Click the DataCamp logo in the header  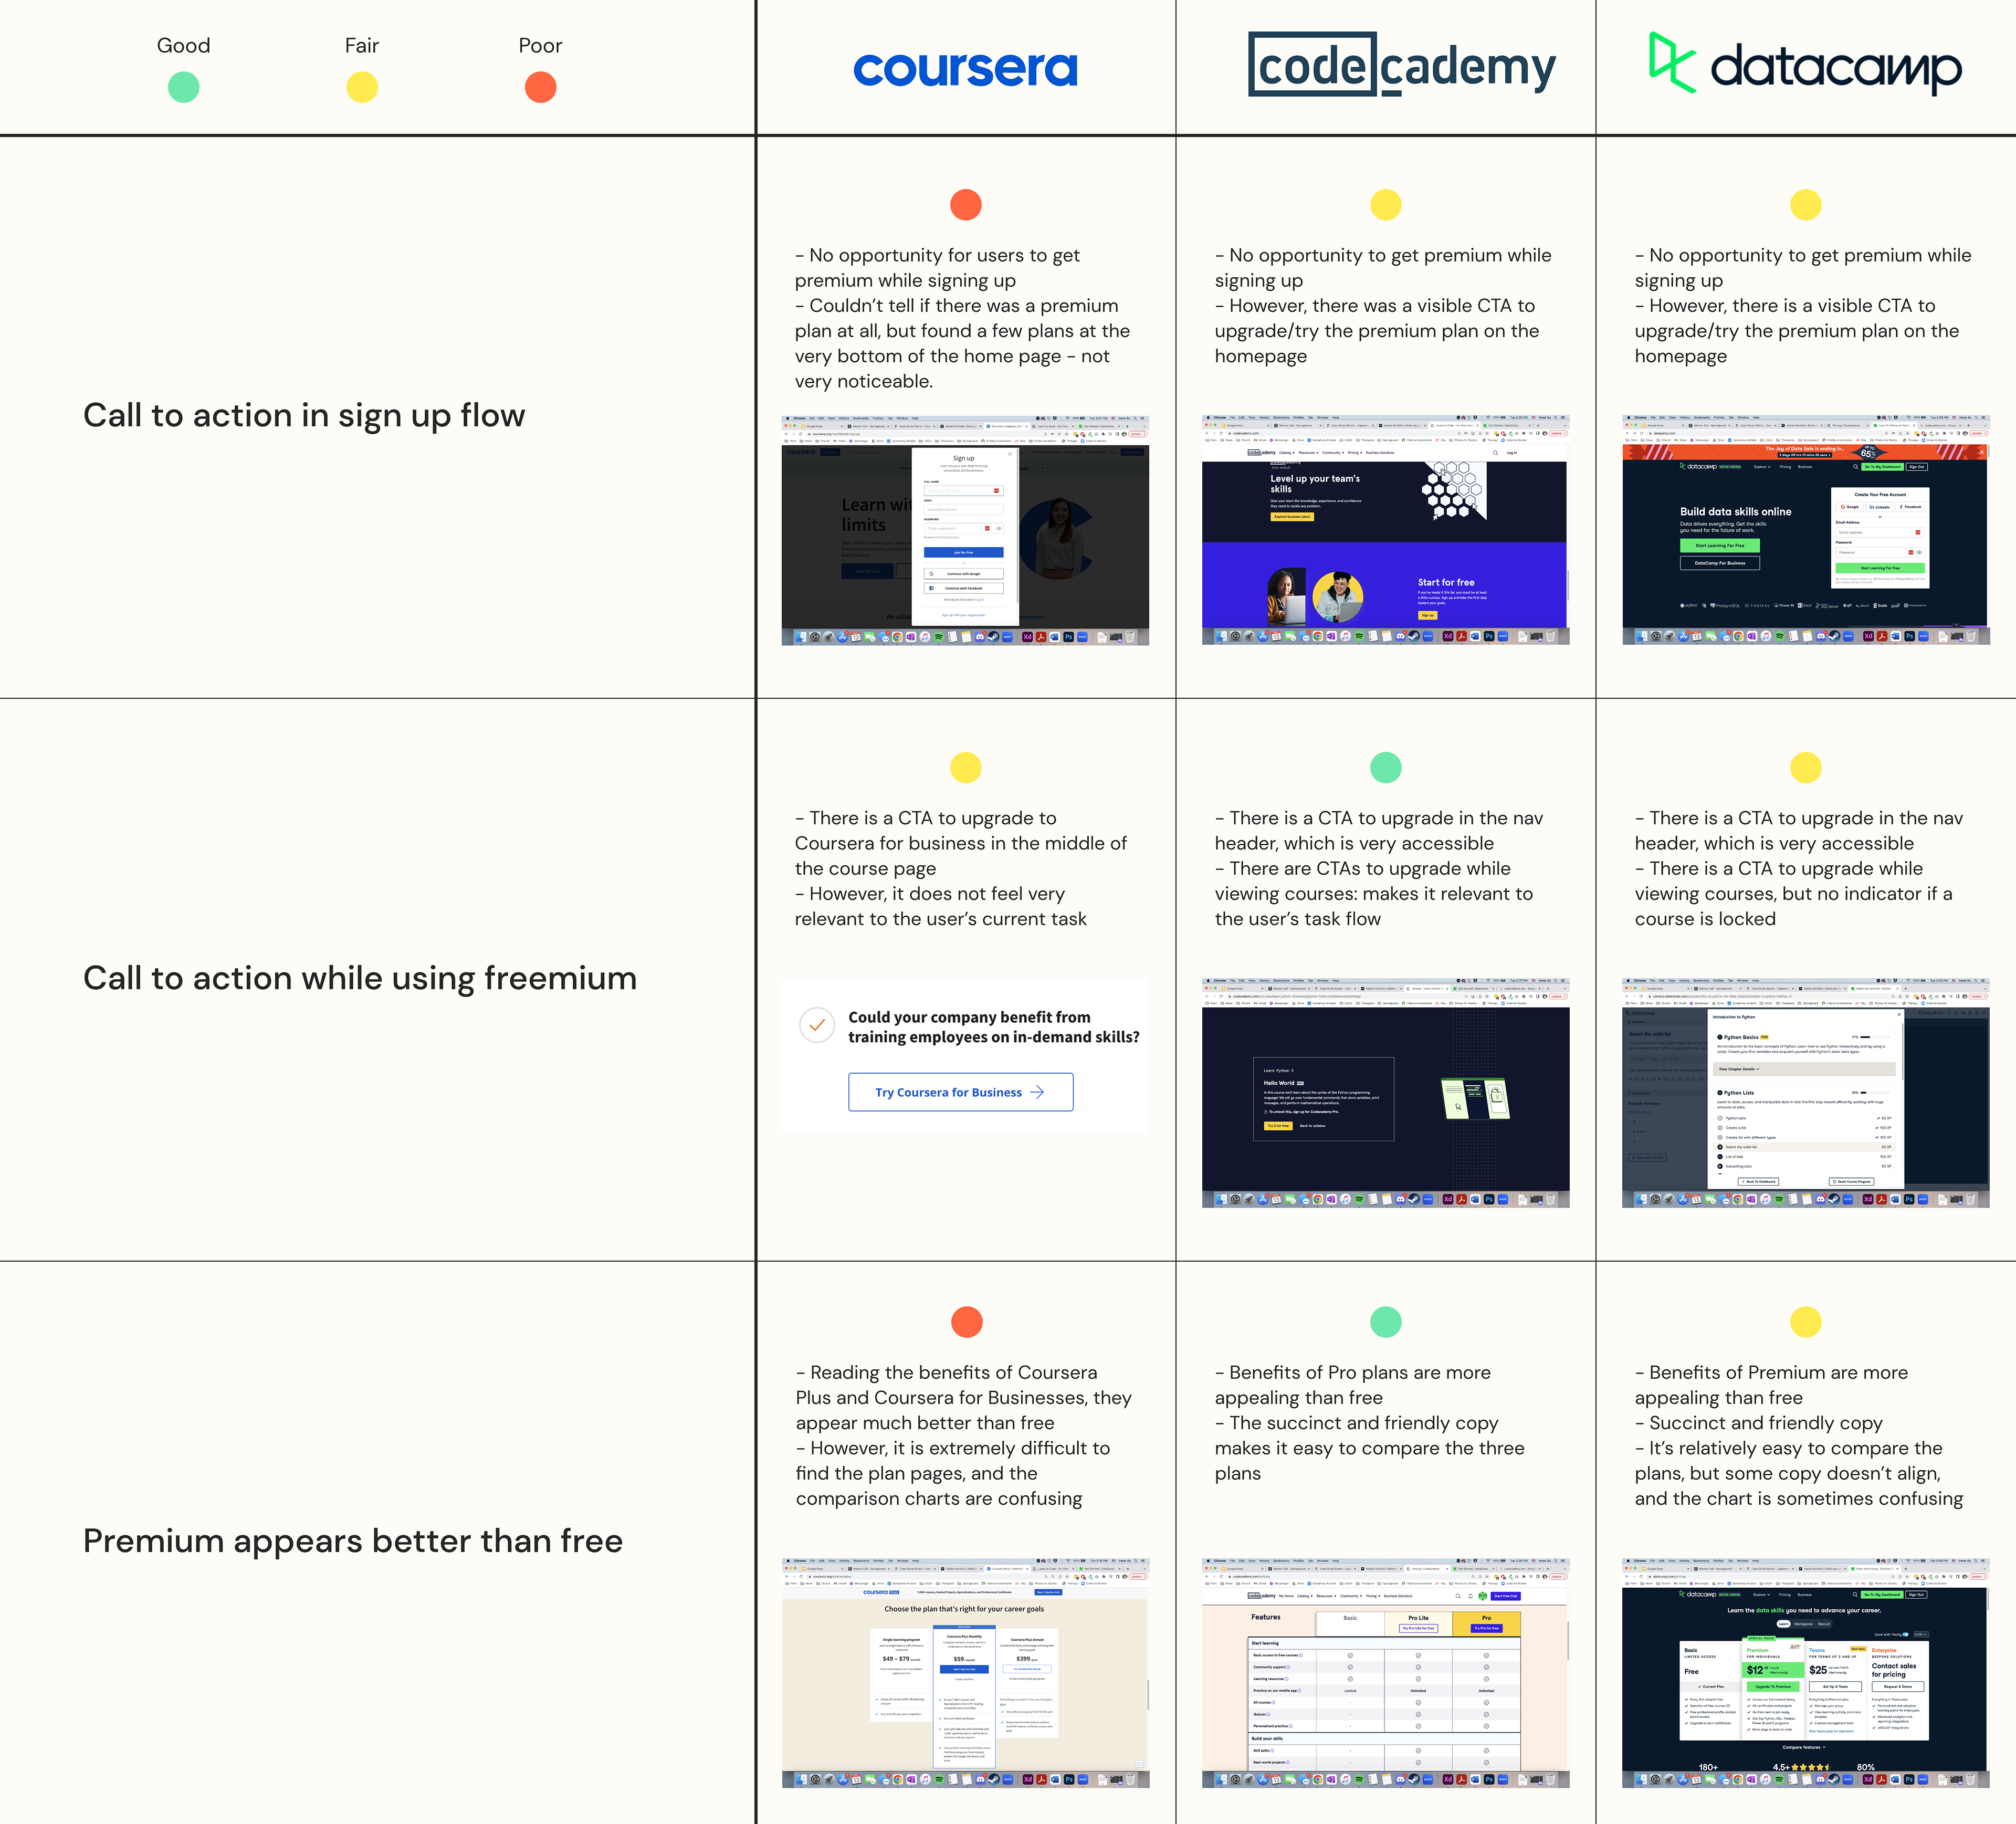coord(1805,64)
